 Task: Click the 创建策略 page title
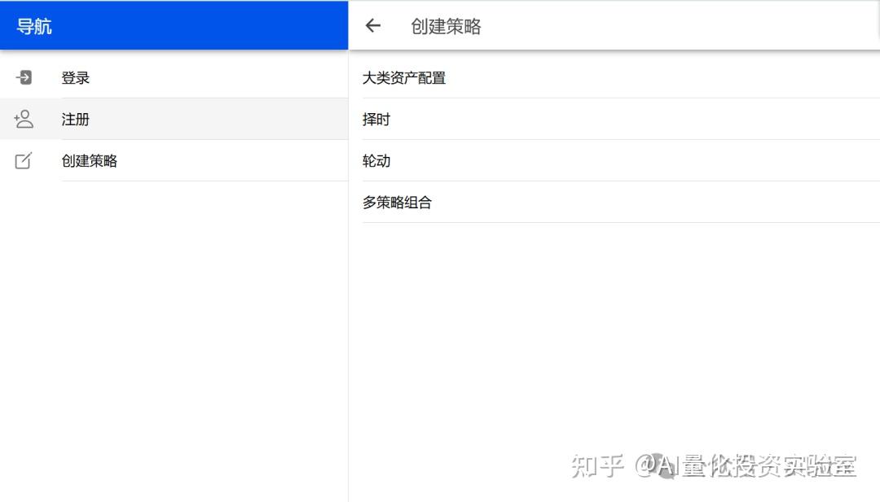(x=446, y=25)
